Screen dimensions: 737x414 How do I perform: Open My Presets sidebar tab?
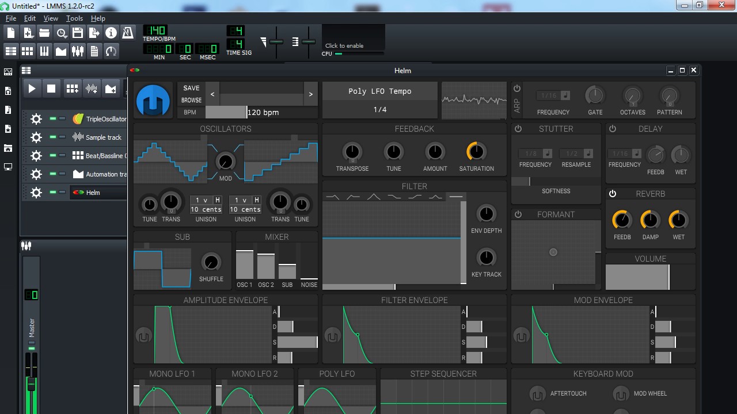tap(8, 129)
